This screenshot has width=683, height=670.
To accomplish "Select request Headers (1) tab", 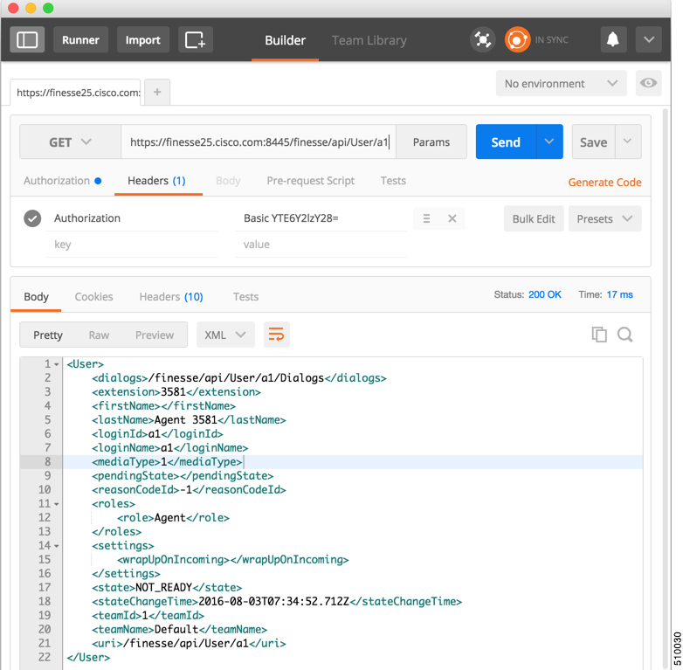I will point(157,181).
